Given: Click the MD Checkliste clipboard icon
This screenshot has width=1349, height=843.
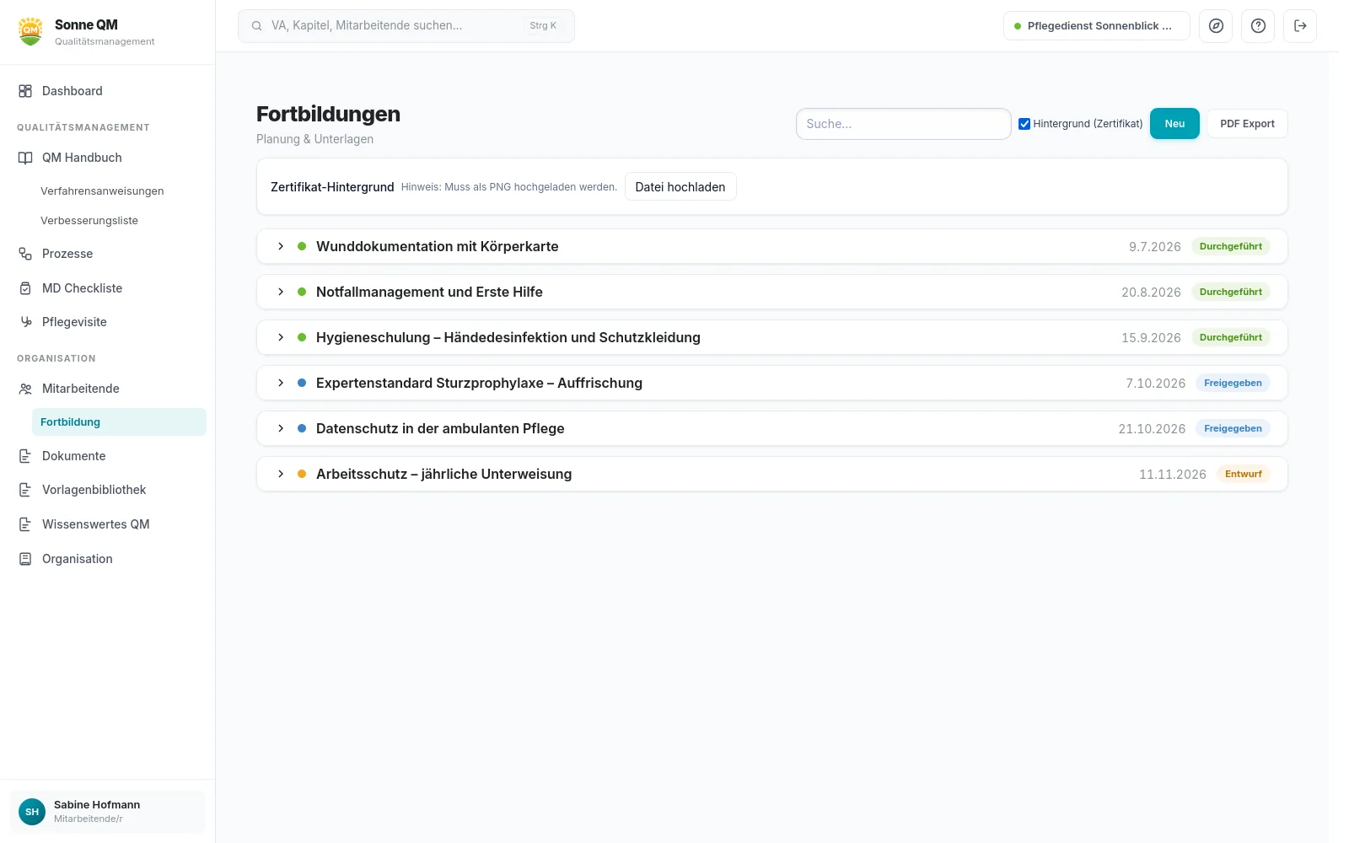Looking at the screenshot, I should coord(25,288).
